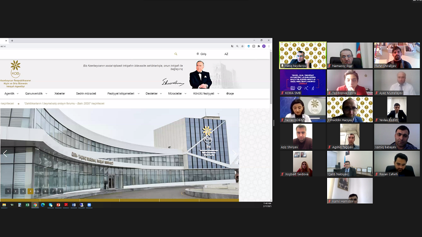Open the Xəbərlər menu item

(x=60, y=93)
